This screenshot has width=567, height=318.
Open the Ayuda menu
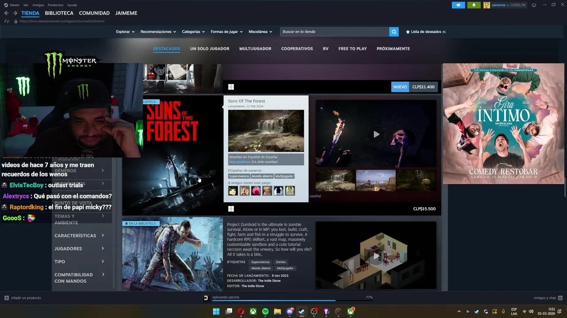tap(72, 5)
